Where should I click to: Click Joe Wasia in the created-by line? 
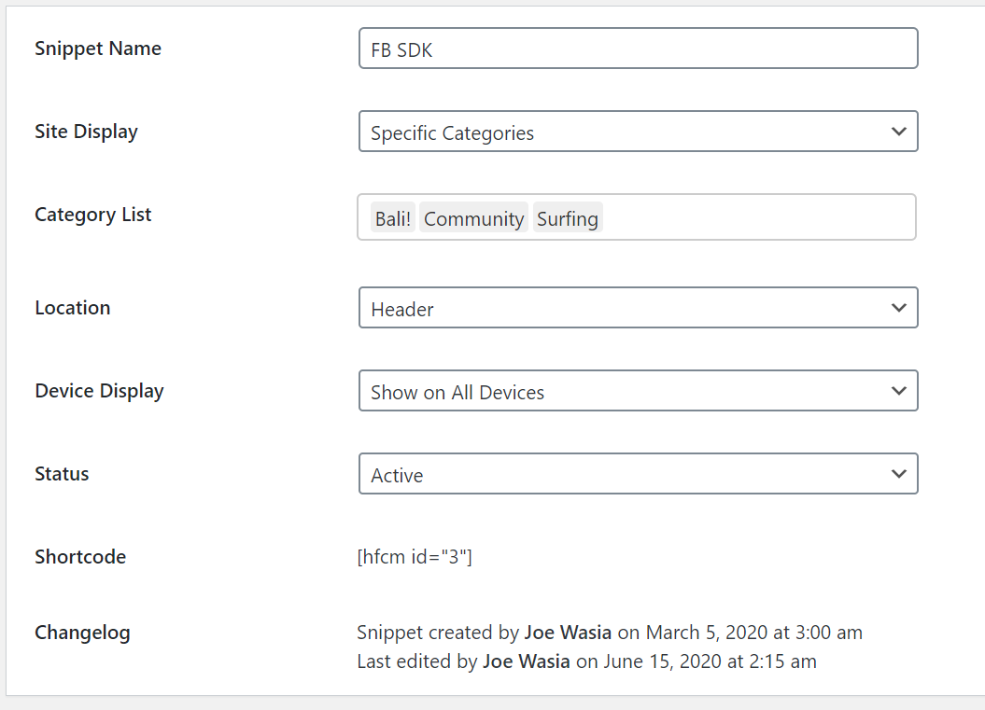(x=568, y=633)
